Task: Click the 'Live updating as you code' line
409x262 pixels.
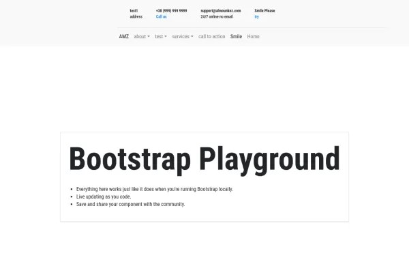Action: 104,196
